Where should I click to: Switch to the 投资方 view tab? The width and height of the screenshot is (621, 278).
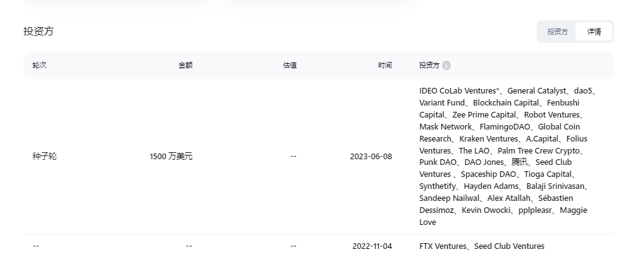[558, 32]
